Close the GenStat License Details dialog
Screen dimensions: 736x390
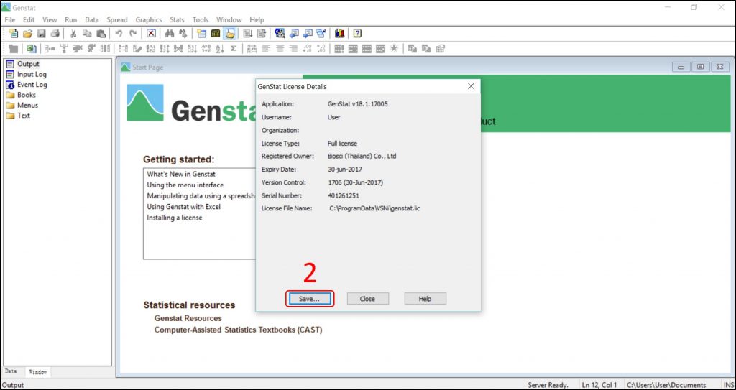click(471, 86)
